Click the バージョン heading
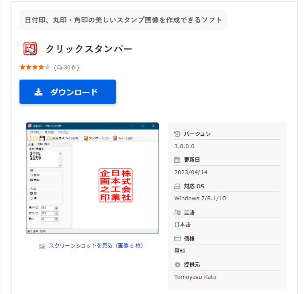Screen dimensions: 307x294 point(197,134)
